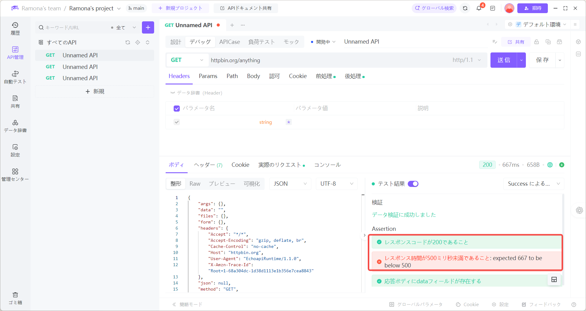Switch to the APICase tab
The width and height of the screenshot is (586, 311).
pyautogui.click(x=230, y=42)
